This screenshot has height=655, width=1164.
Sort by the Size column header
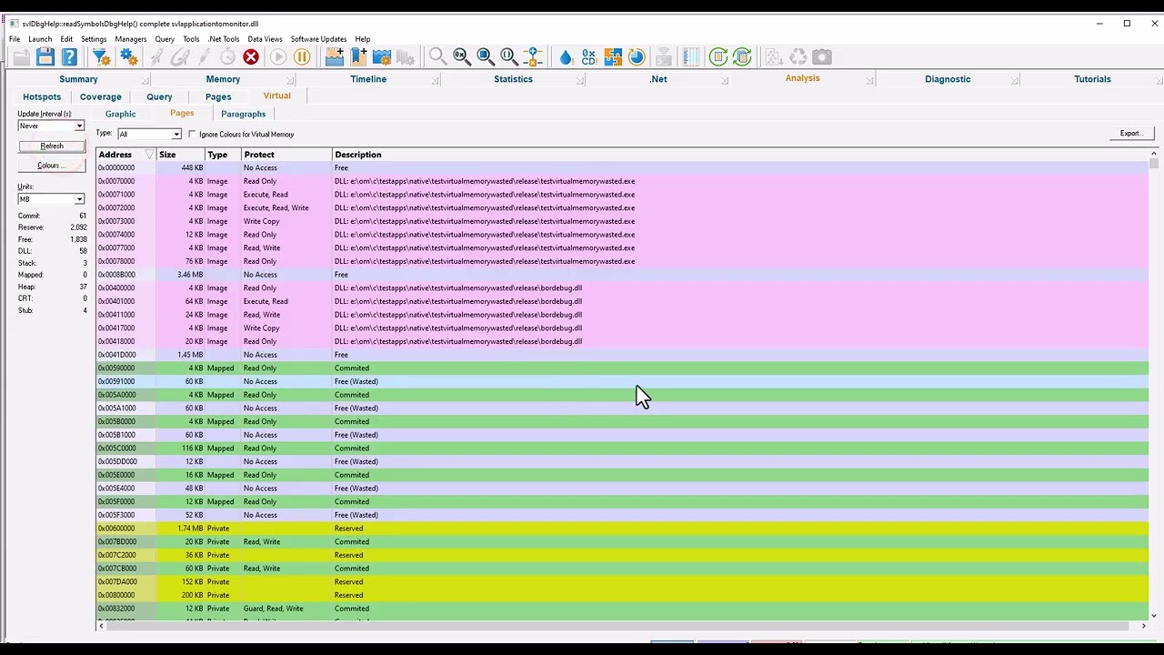[x=180, y=155]
